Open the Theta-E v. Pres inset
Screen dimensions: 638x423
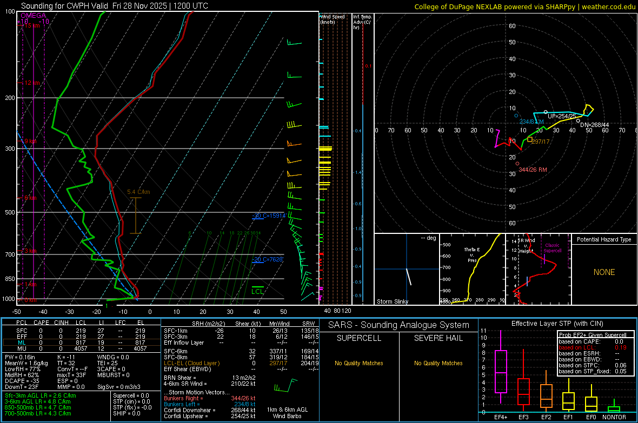tap(473, 269)
